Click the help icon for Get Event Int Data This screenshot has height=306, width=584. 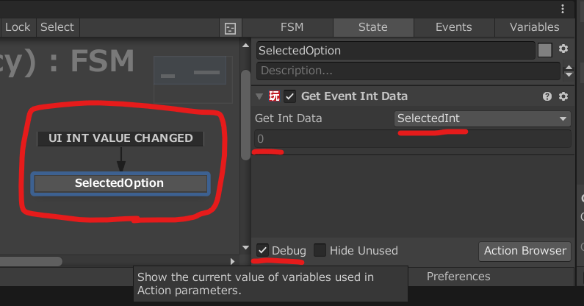point(547,96)
